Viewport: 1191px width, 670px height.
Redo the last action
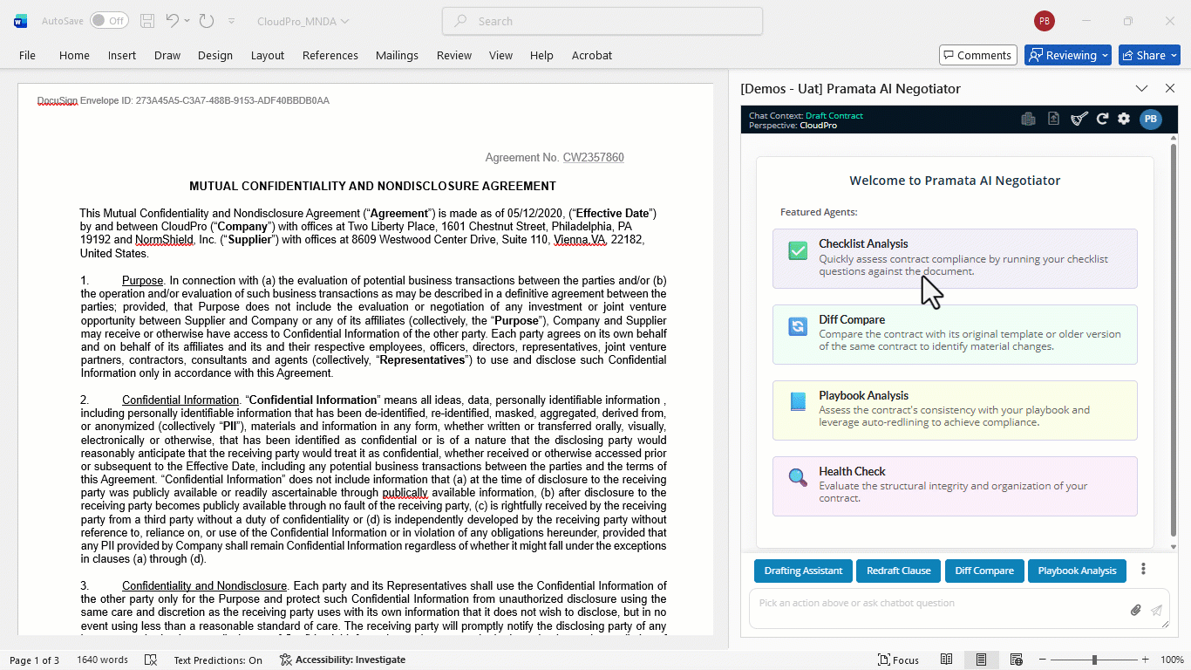207,21
